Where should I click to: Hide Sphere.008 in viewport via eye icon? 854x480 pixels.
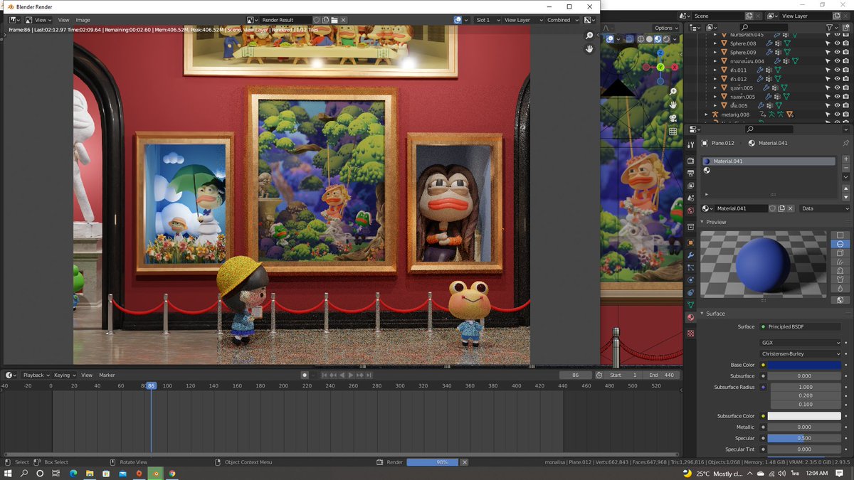837,43
